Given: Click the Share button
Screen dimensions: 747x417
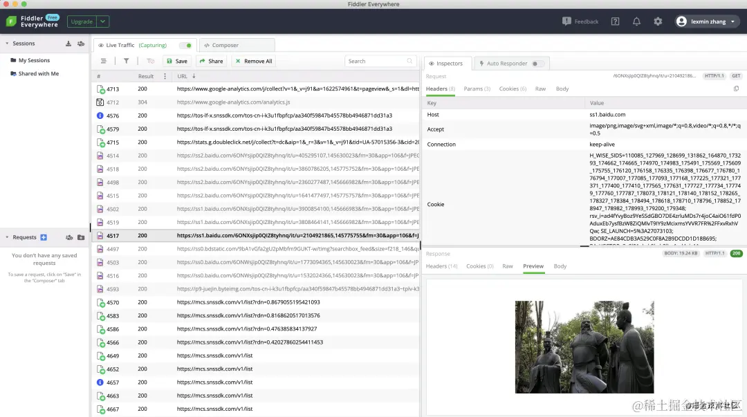Looking at the screenshot, I should (x=211, y=61).
